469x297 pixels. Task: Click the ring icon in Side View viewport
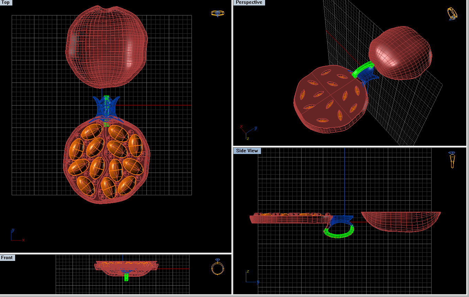click(x=452, y=160)
